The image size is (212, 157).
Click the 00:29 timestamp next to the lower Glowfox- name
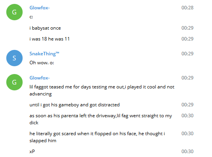(187, 78)
